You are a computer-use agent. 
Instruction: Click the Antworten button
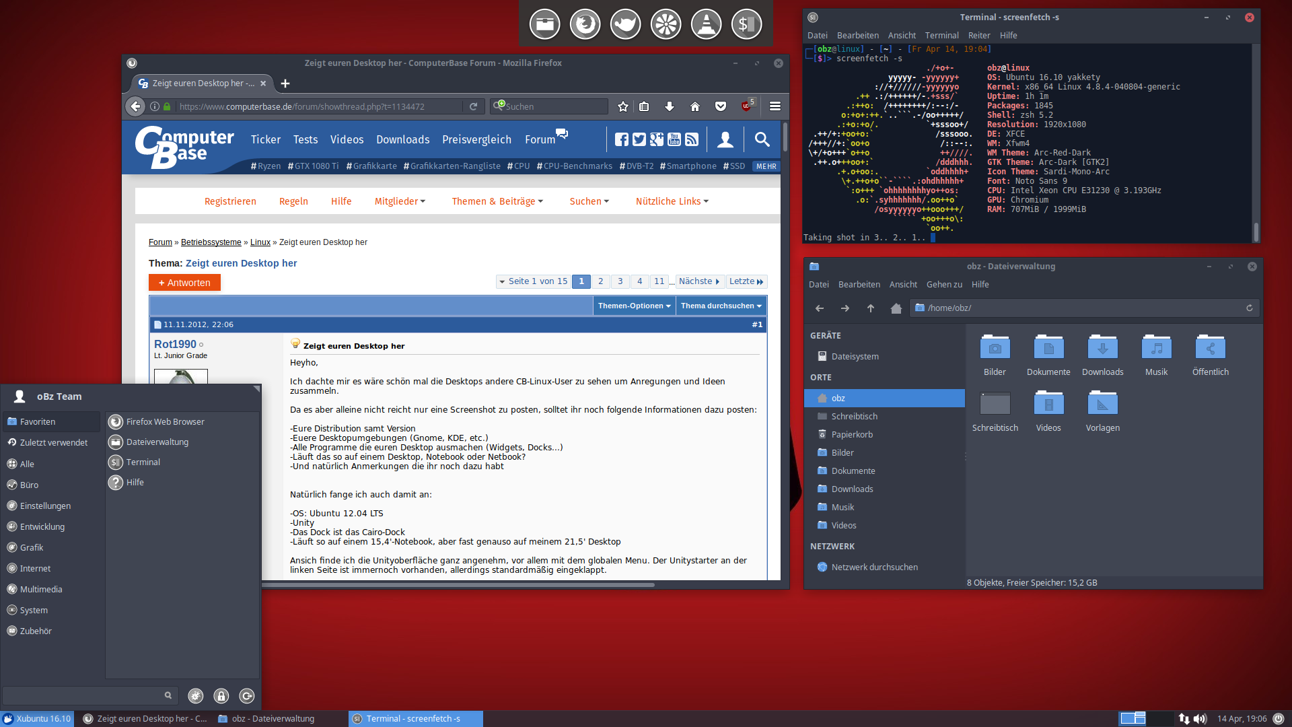tap(184, 283)
